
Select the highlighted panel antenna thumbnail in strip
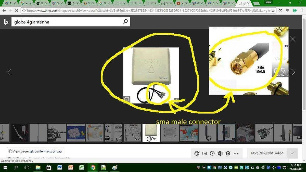(x=151, y=133)
